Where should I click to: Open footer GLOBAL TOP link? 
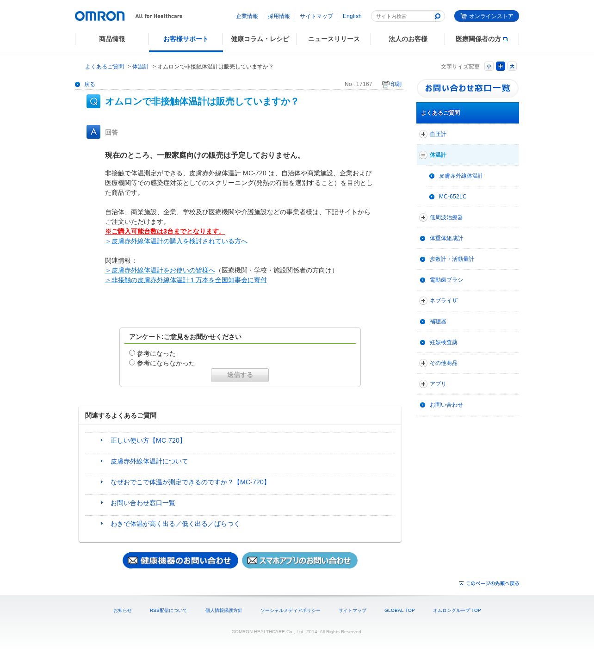coord(400,611)
